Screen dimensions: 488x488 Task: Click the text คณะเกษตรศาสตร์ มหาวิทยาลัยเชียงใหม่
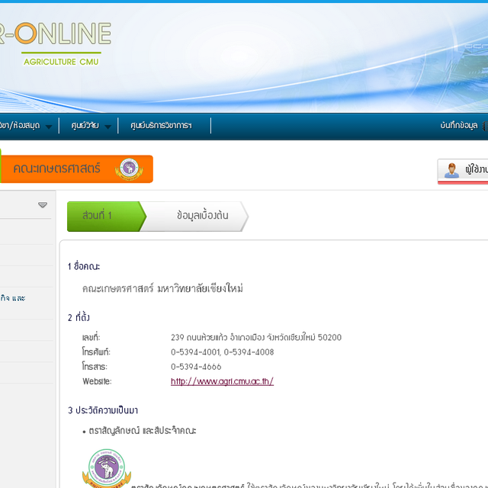[x=162, y=288]
